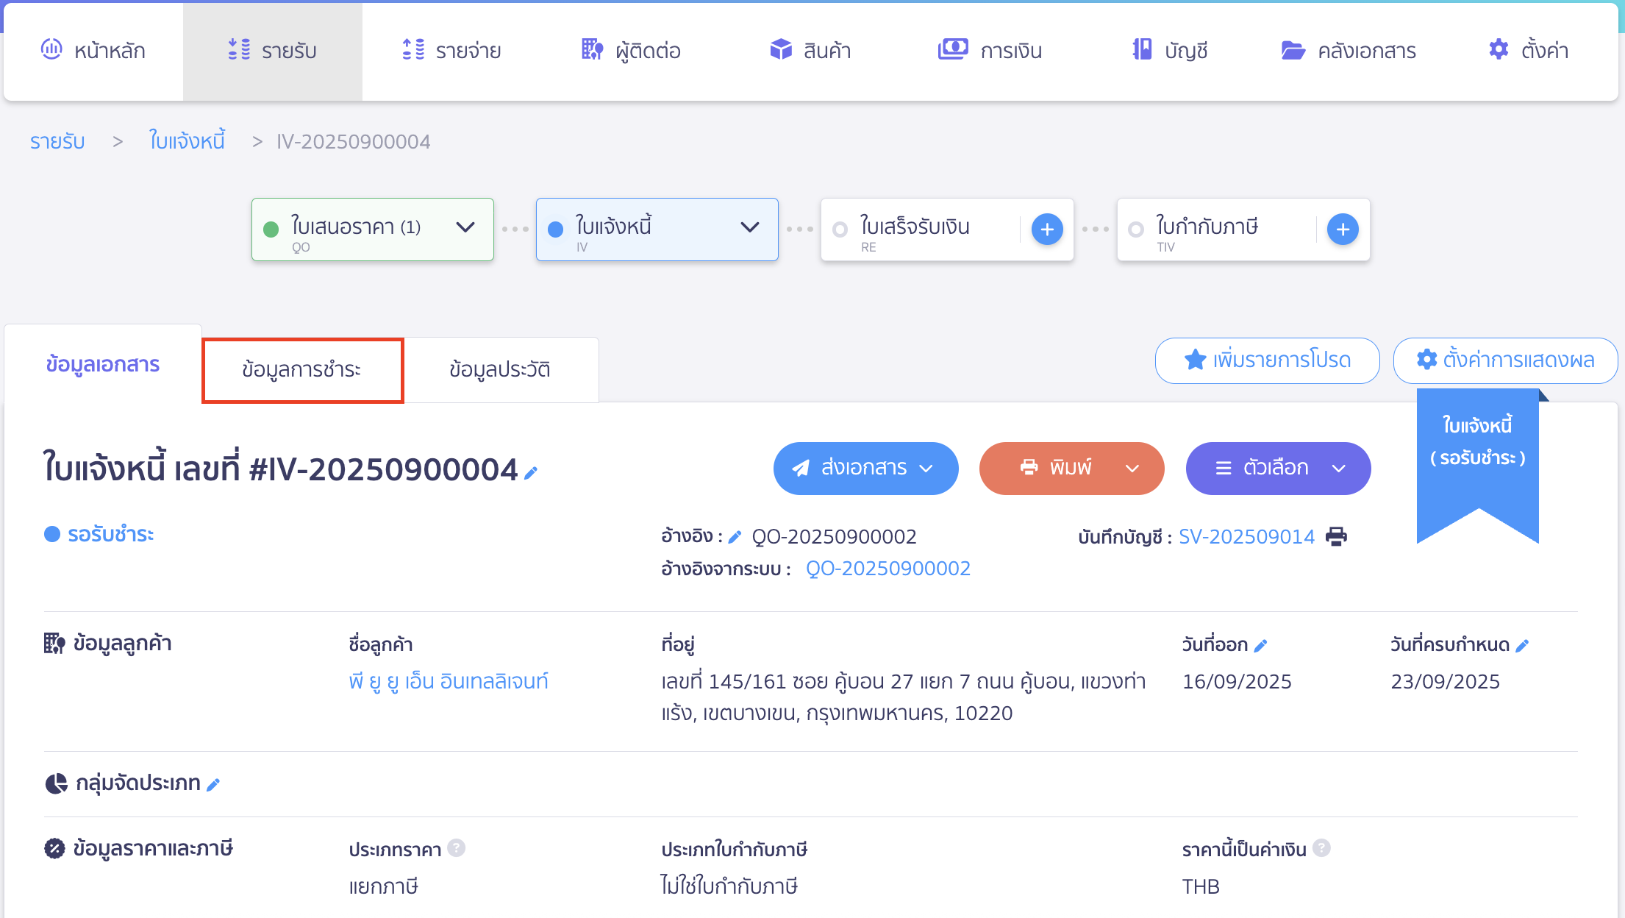Open the หน้าหลัก home menu
This screenshot has height=918, width=1625.
[93, 50]
